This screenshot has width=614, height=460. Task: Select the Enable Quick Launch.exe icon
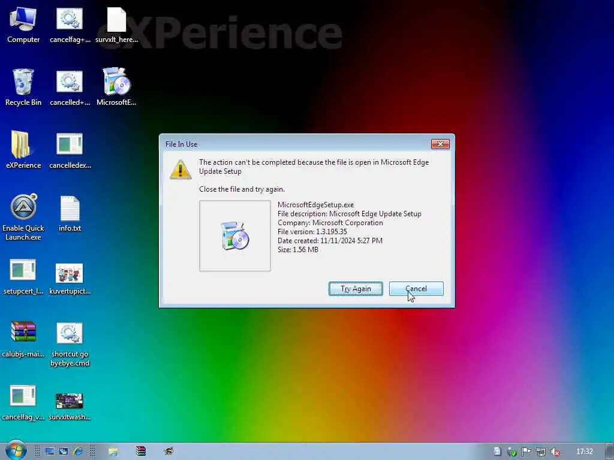23,217
